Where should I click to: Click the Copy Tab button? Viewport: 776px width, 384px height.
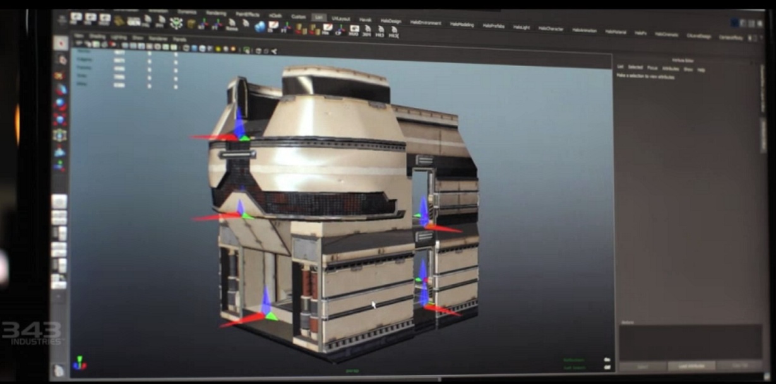pos(739,366)
